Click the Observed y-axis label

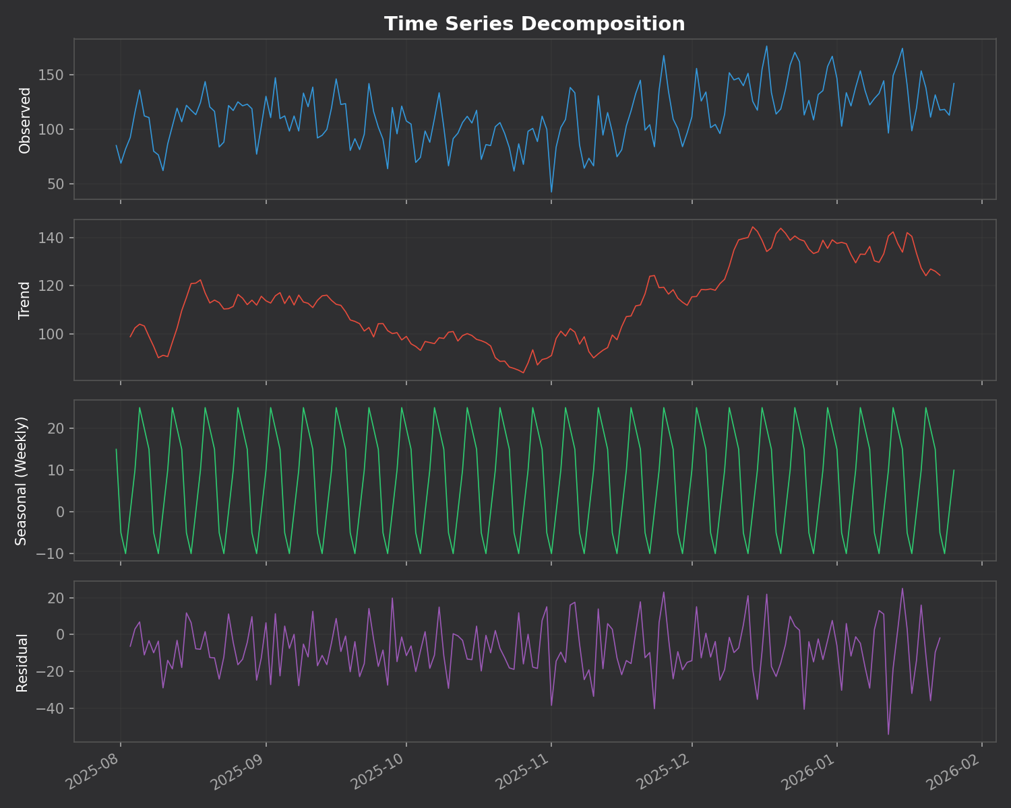[25, 120]
